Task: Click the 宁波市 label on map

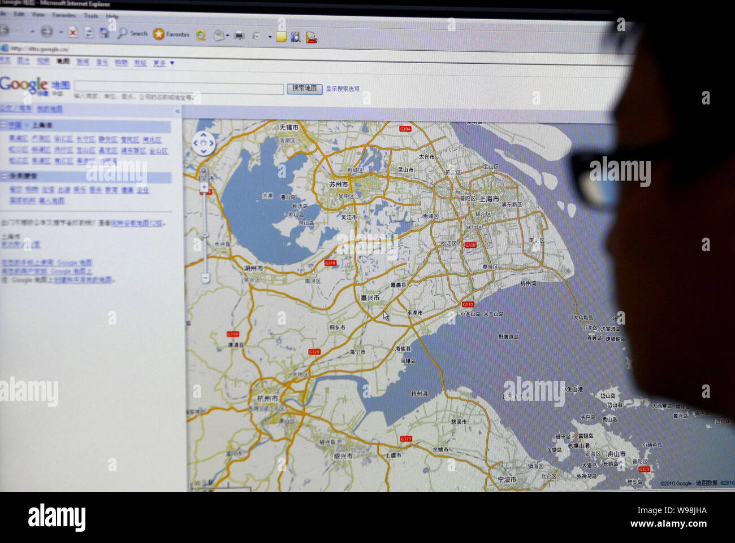Action: tap(507, 479)
